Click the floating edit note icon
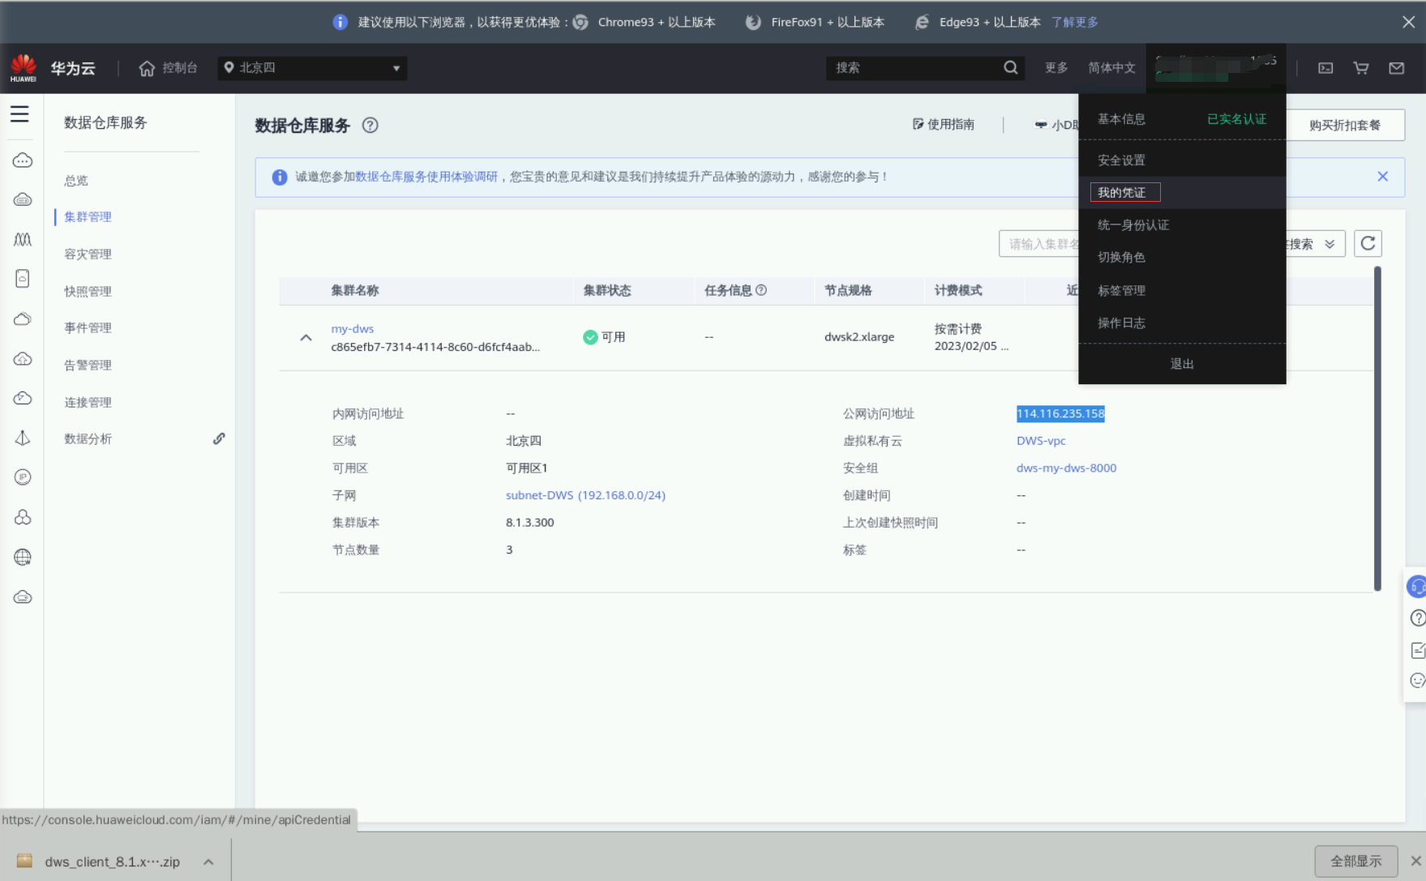The image size is (1426, 881). click(x=1418, y=650)
